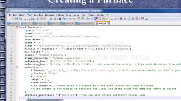Save the current file with the floppy icon
This screenshot has width=181, height=101.
(16, 19)
